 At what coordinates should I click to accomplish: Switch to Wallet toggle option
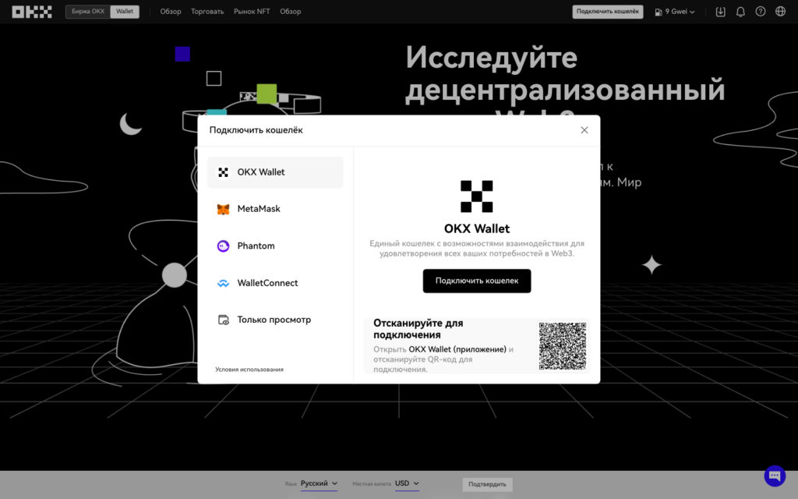pyautogui.click(x=125, y=12)
